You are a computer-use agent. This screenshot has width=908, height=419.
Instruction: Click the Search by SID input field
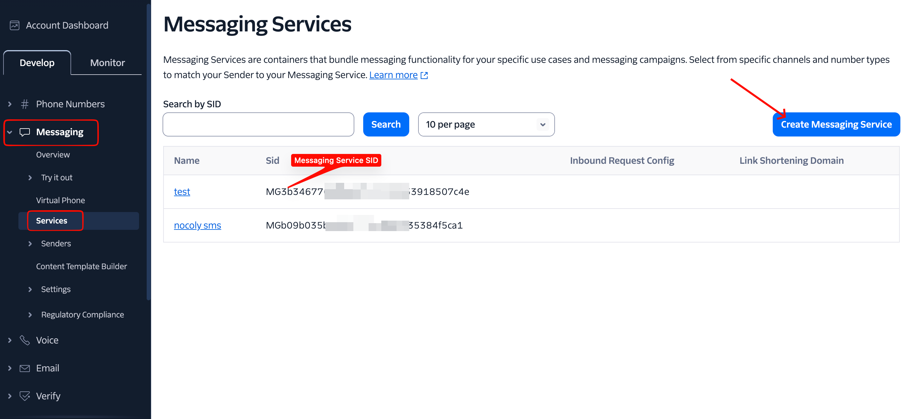click(x=258, y=124)
